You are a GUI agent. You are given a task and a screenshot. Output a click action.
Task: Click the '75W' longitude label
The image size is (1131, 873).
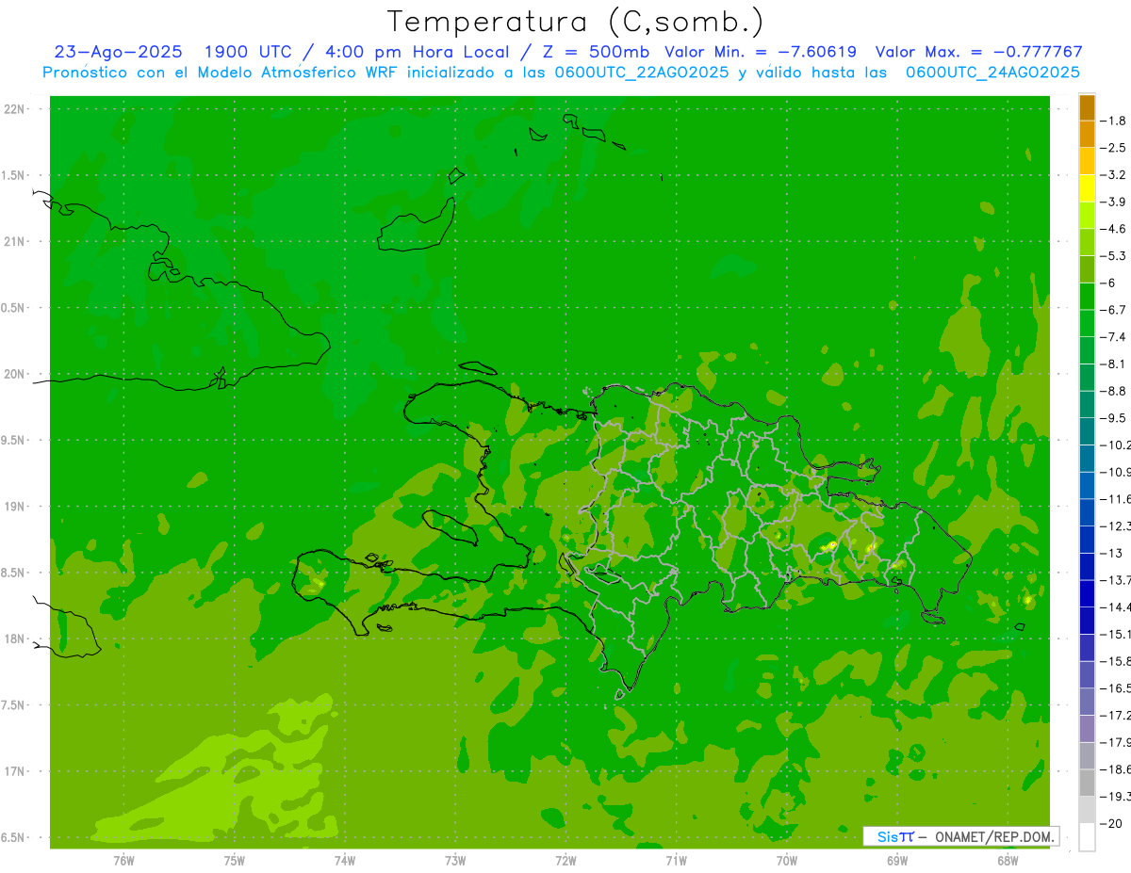pos(234,861)
